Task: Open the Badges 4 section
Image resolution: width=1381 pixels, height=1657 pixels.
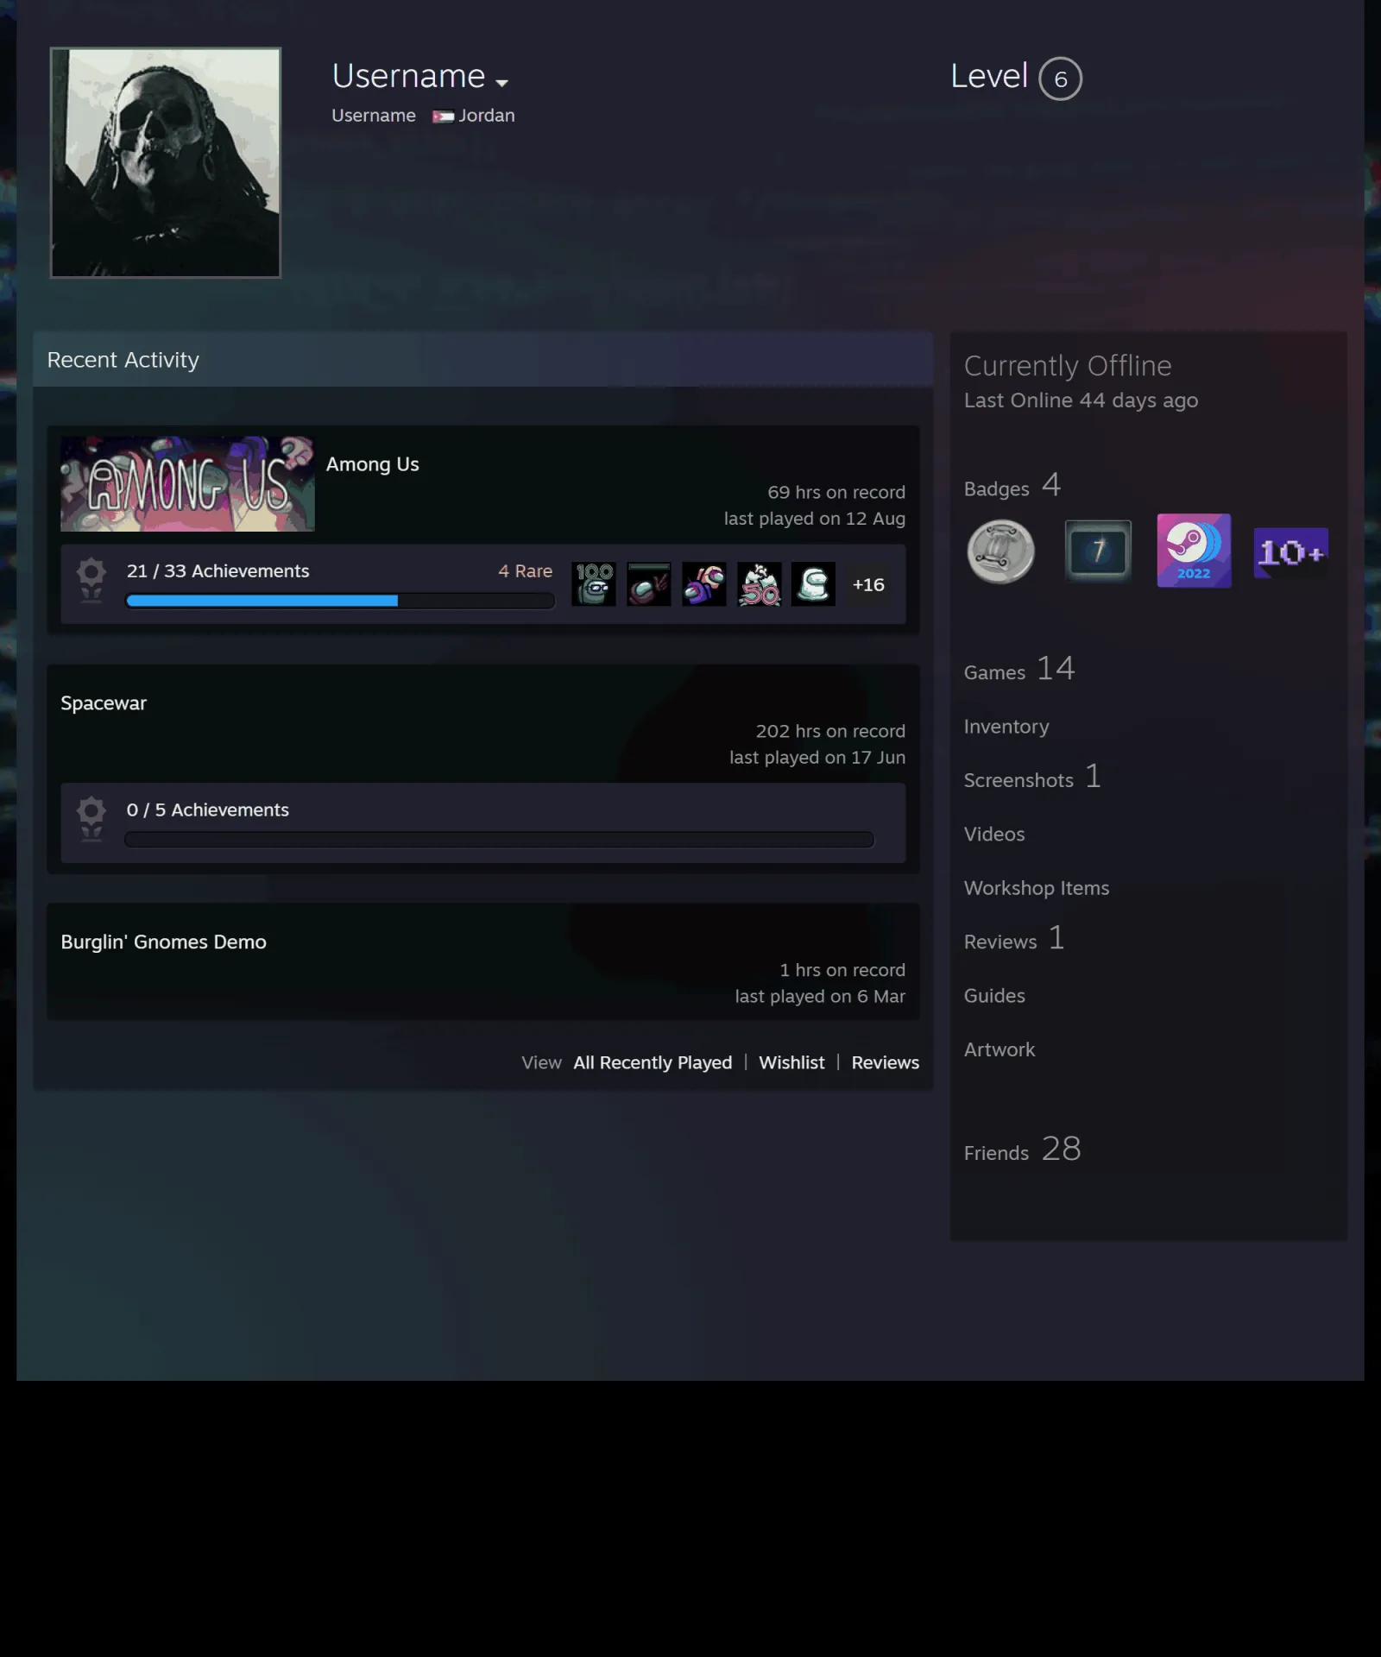Action: (x=1012, y=486)
